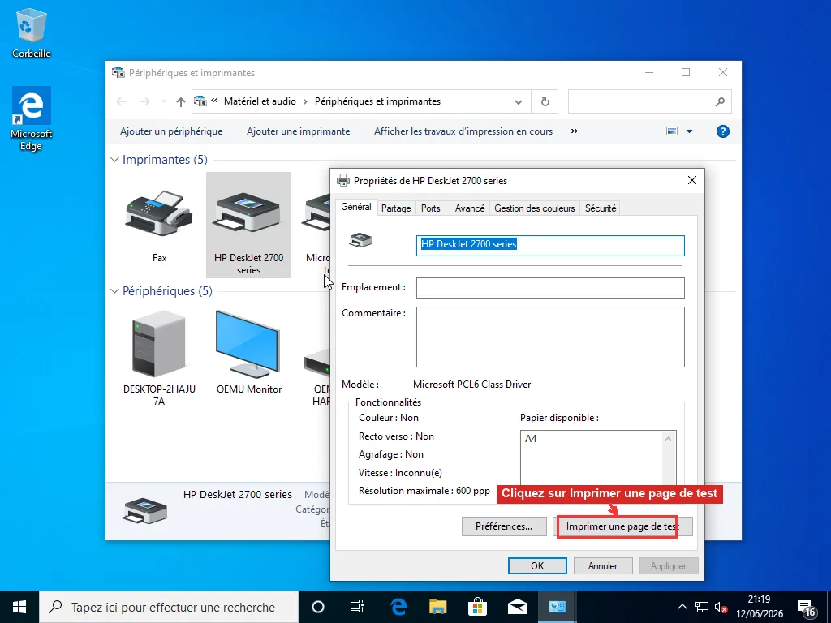Screen dimensions: 831x623
Task: Click the search magnifier in explorer
Action: pyautogui.click(x=720, y=101)
